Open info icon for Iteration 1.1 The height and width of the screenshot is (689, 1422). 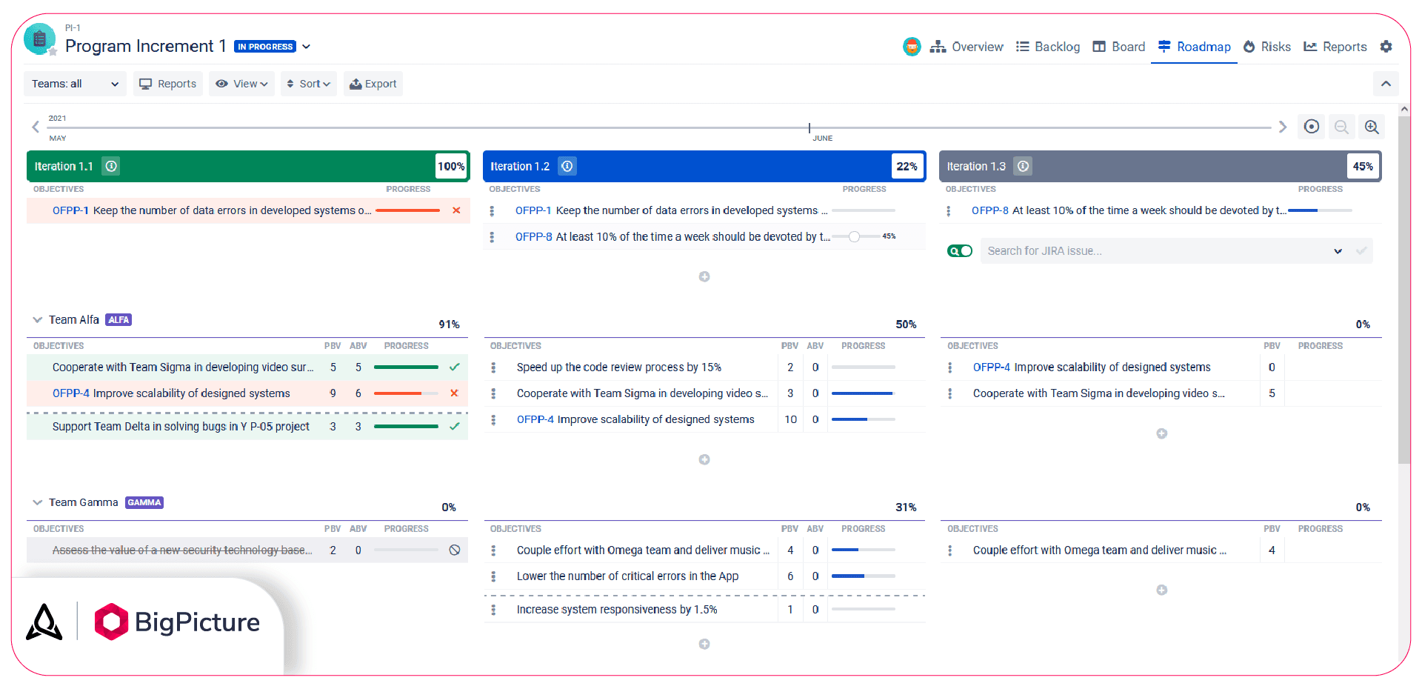[x=111, y=166]
